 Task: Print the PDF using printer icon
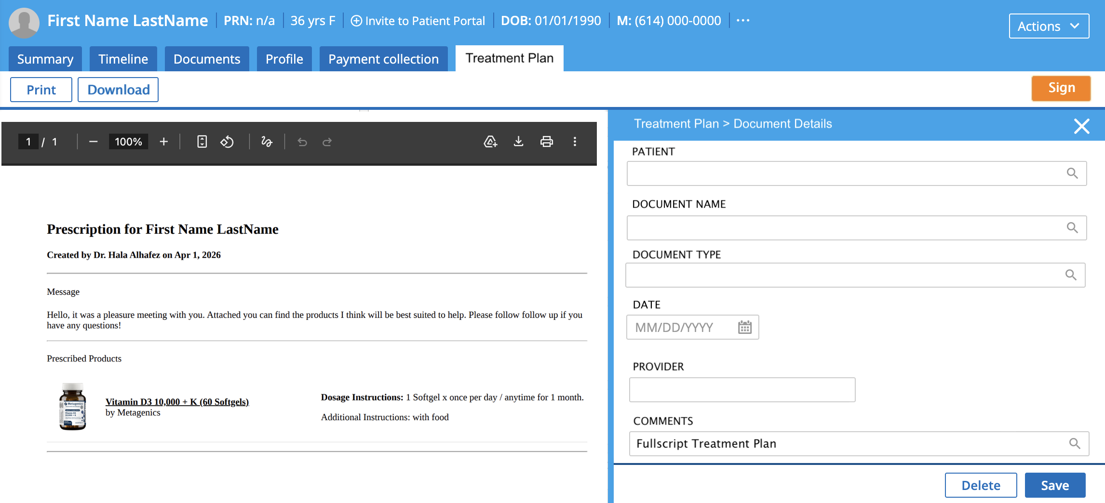pos(546,142)
